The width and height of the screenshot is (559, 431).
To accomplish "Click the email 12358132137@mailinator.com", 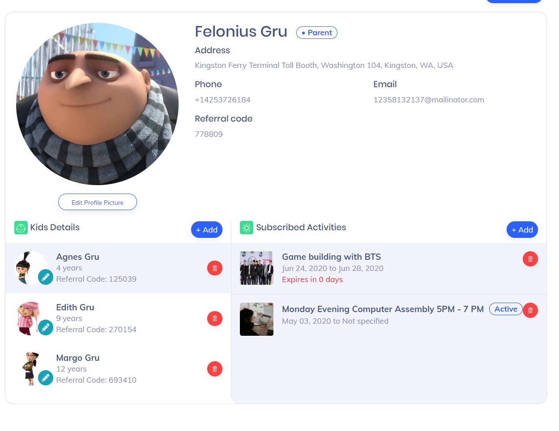I will click(x=429, y=100).
